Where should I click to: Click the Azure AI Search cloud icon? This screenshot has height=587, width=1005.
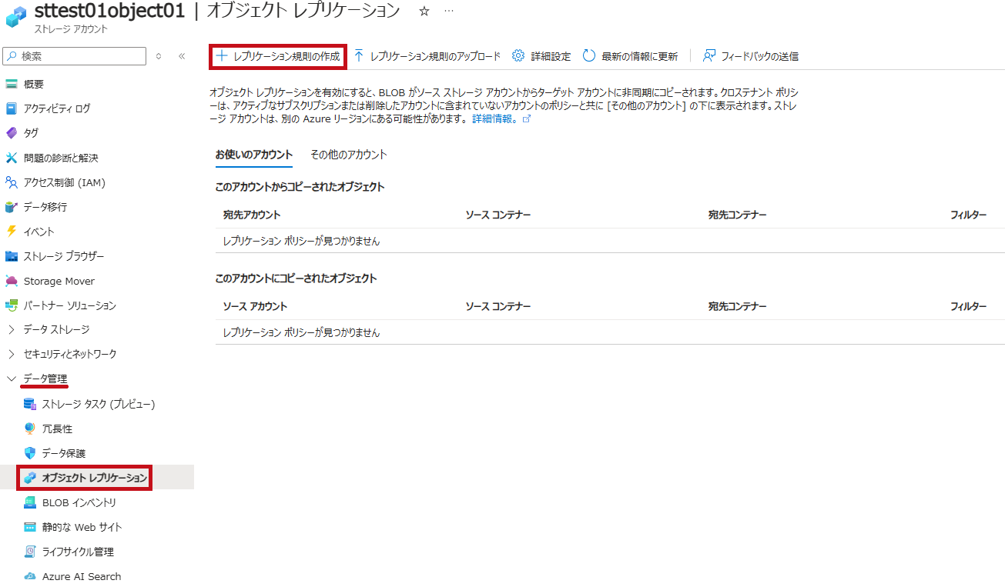point(30,576)
